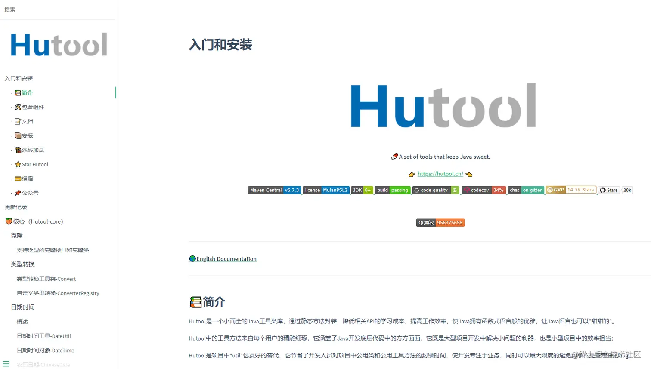Viewport: 651px width, 369px height.
Task: Open the 类型转换 sidebar group
Action: pyautogui.click(x=23, y=264)
